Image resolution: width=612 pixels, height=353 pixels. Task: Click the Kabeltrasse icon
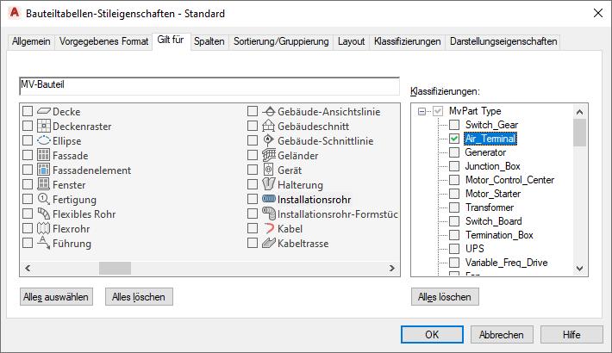269,244
